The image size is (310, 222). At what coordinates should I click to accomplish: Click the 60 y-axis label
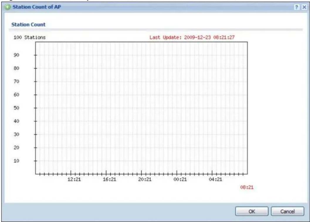[x=16, y=95]
